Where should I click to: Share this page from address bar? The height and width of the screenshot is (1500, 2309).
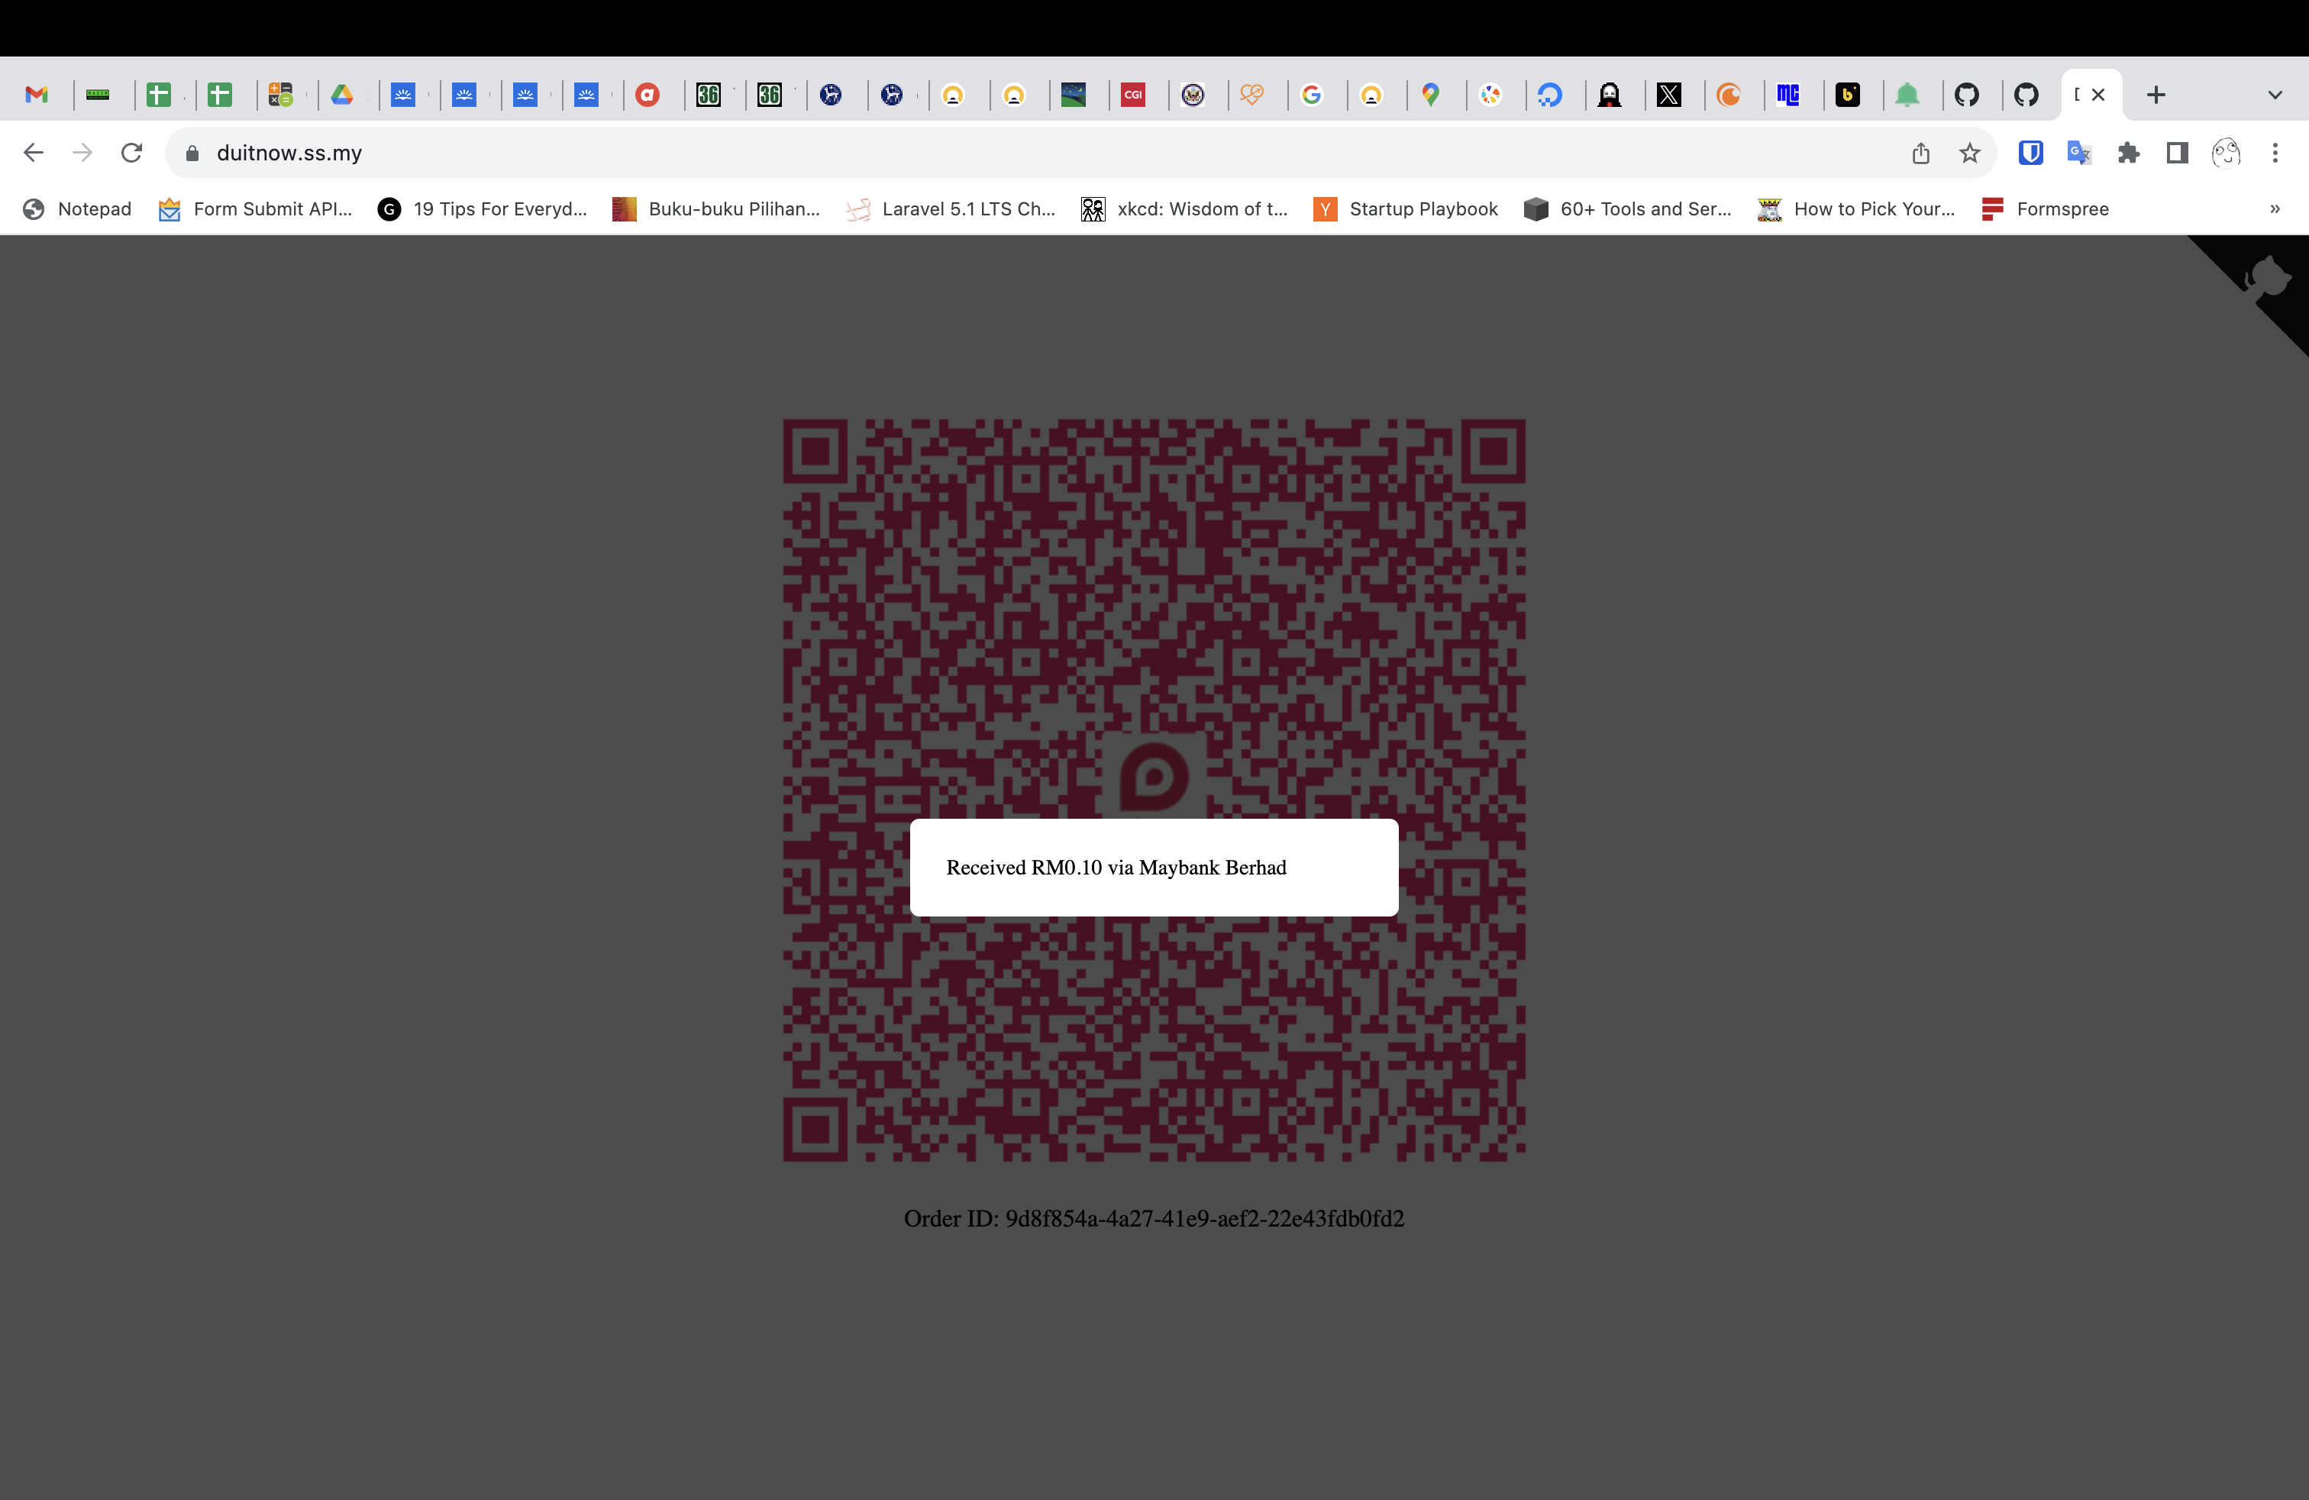[1921, 154]
